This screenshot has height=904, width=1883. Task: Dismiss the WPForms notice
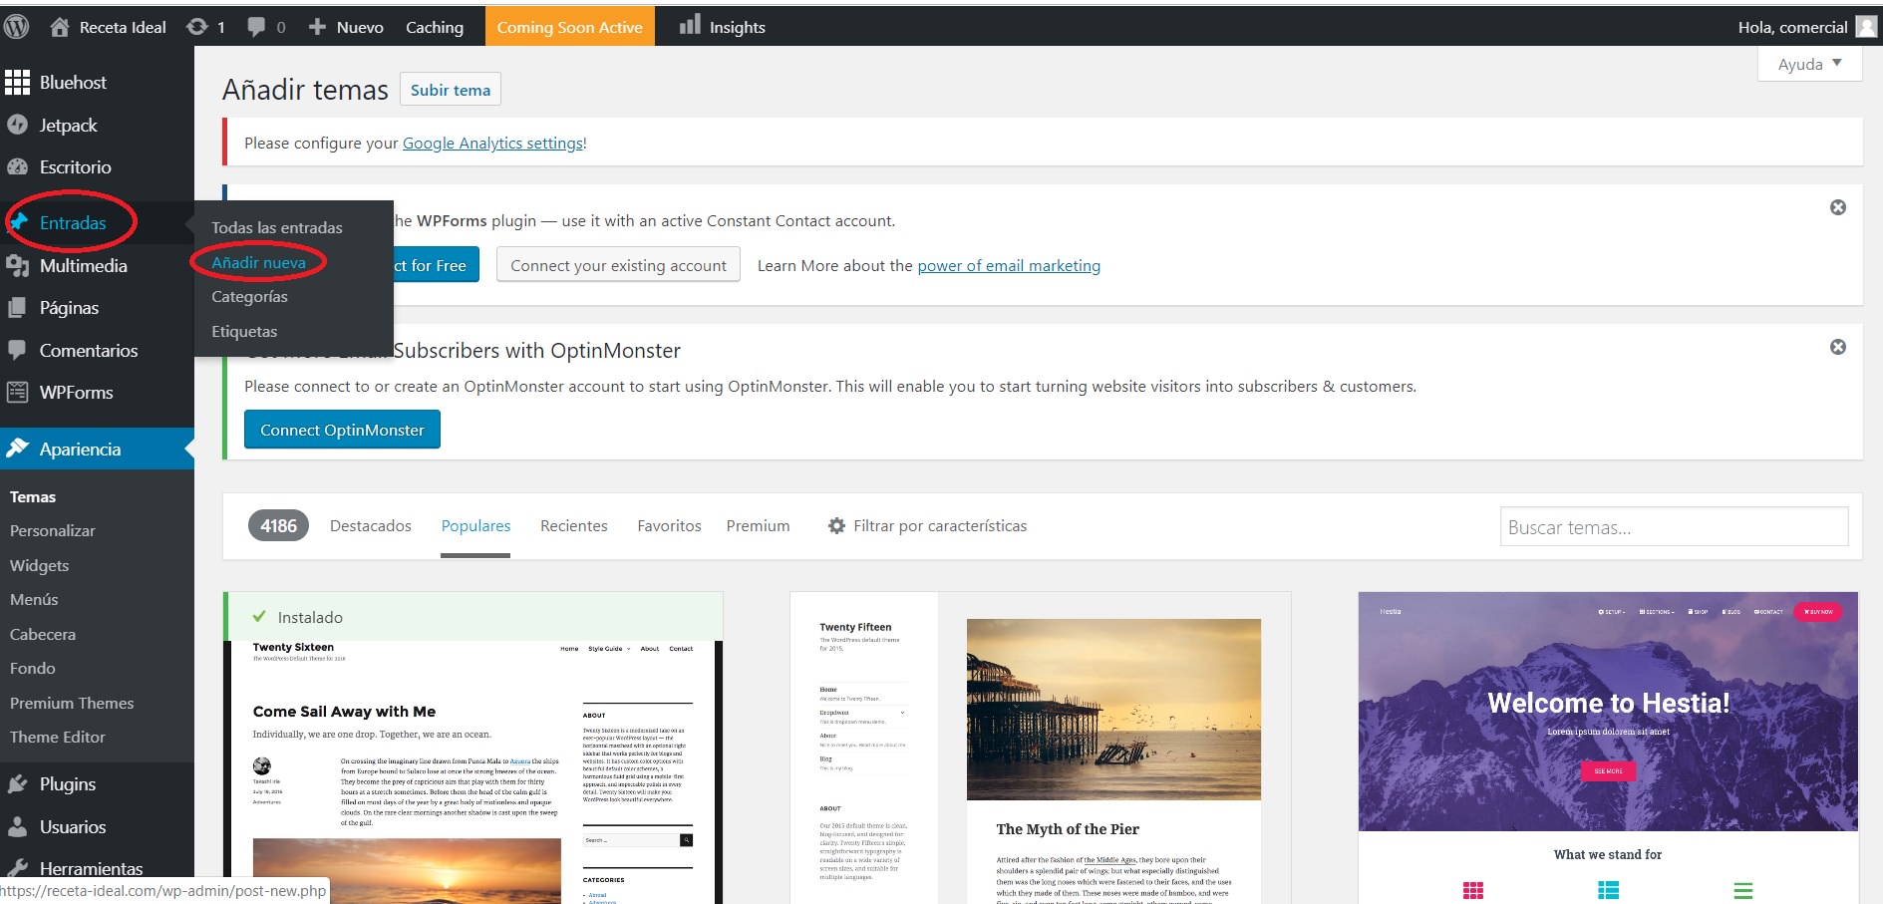1837,207
